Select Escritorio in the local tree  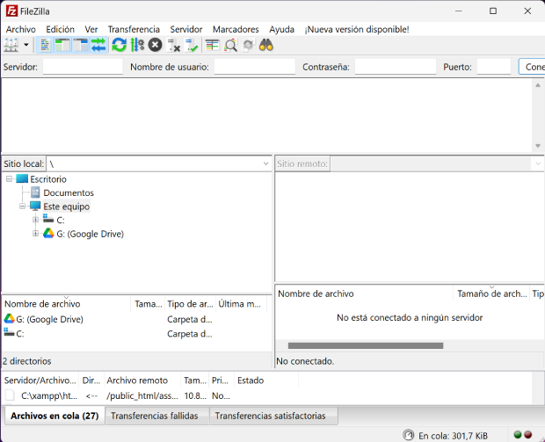click(x=48, y=179)
